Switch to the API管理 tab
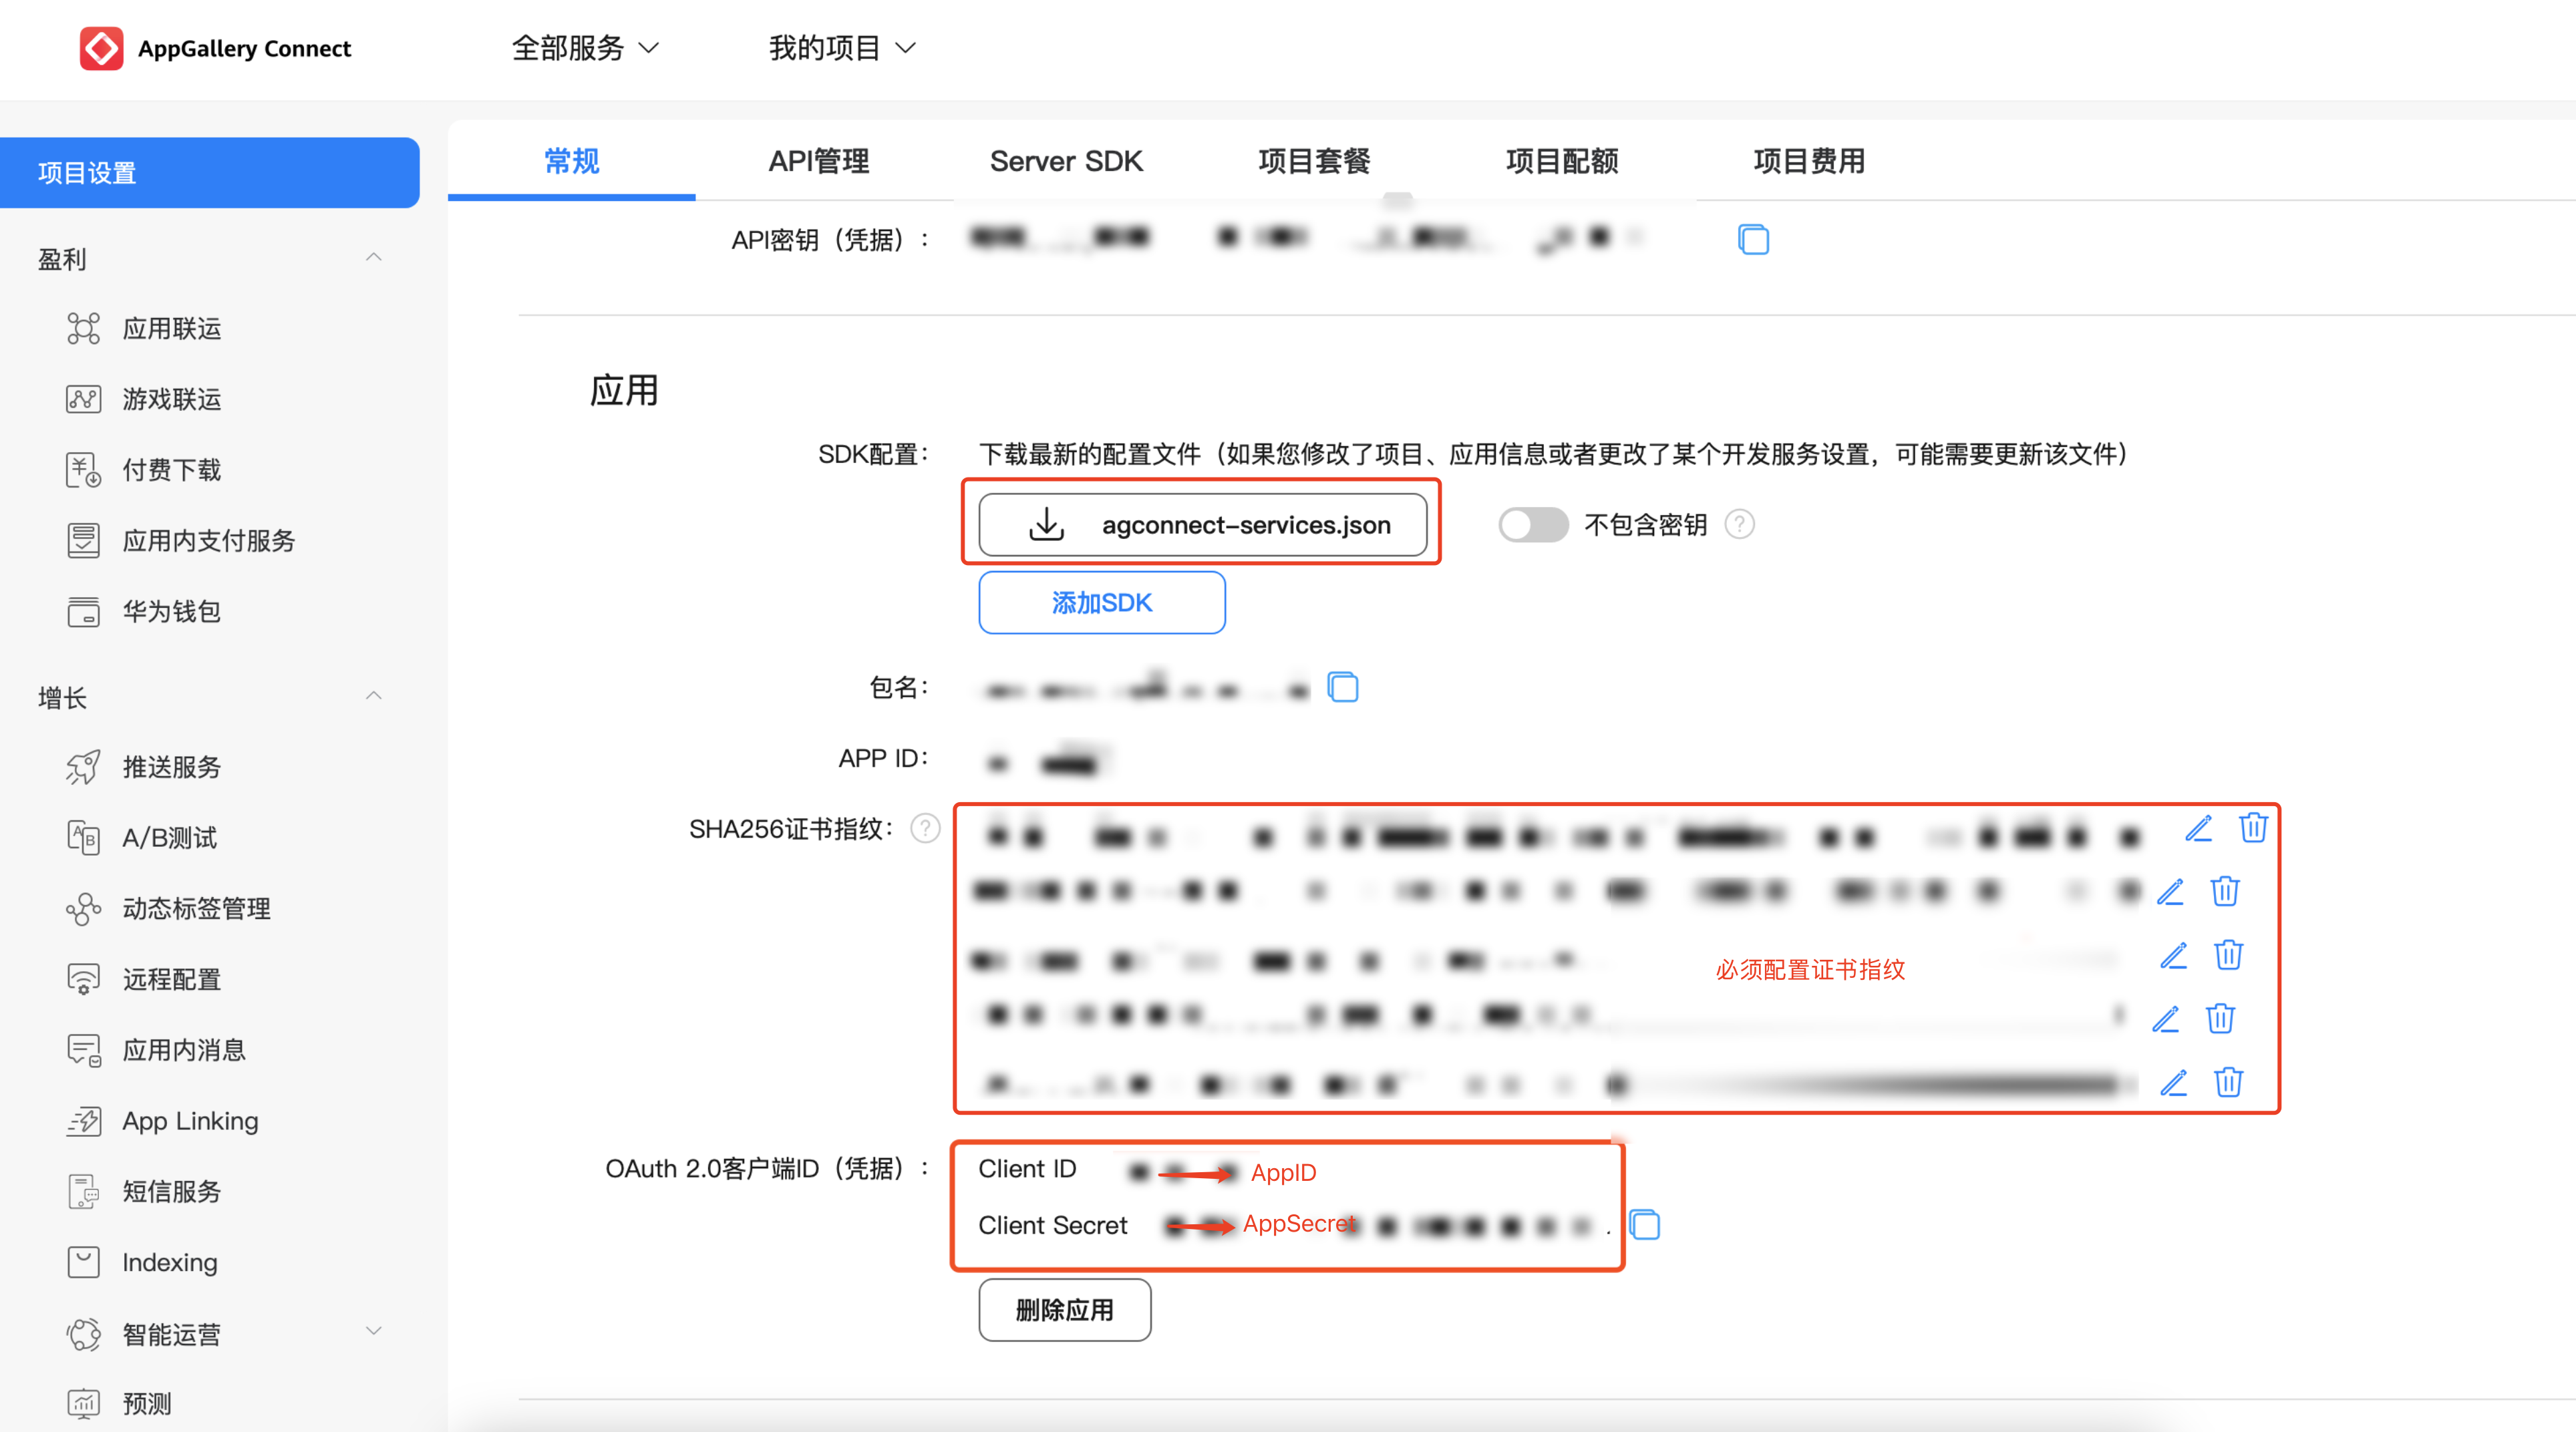Viewport: 2576px width, 1432px height. point(819,161)
